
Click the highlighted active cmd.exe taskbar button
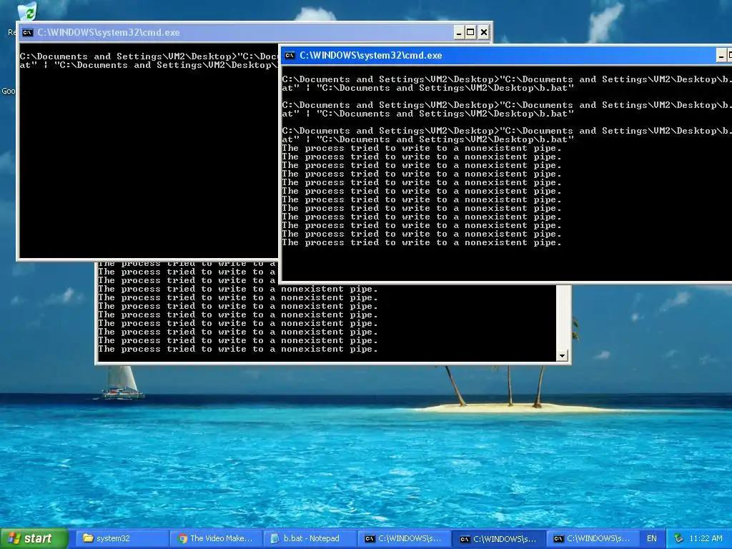tap(498, 539)
